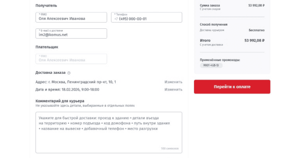Click the "Доставка заказа" heading text
This screenshot has width=305, height=158.
[50, 73]
